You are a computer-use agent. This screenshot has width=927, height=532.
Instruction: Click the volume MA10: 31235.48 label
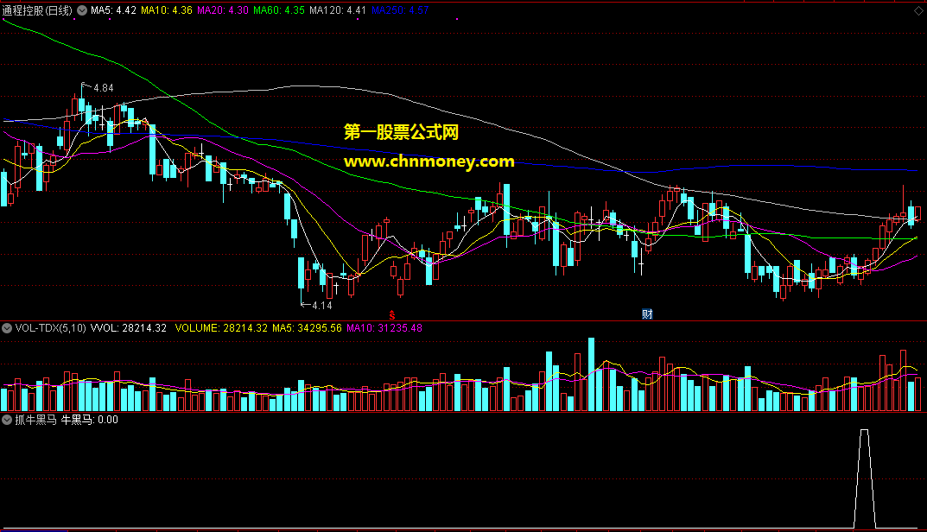coord(384,328)
